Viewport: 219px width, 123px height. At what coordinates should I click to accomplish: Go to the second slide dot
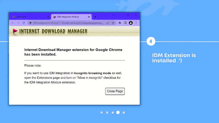[x=107, y=112]
